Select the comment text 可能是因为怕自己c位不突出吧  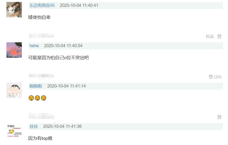pos(58,58)
